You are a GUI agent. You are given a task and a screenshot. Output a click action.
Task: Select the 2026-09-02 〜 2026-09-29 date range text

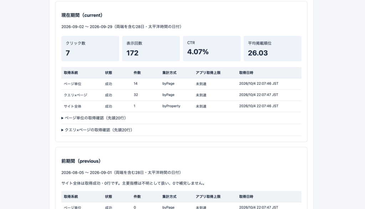(87, 27)
